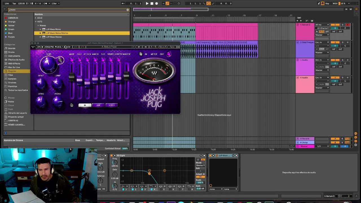Click the link icon beside JJP mode buttons

[x=72, y=105]
